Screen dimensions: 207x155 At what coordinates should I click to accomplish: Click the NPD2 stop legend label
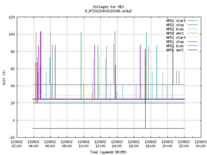coord(175,25)
